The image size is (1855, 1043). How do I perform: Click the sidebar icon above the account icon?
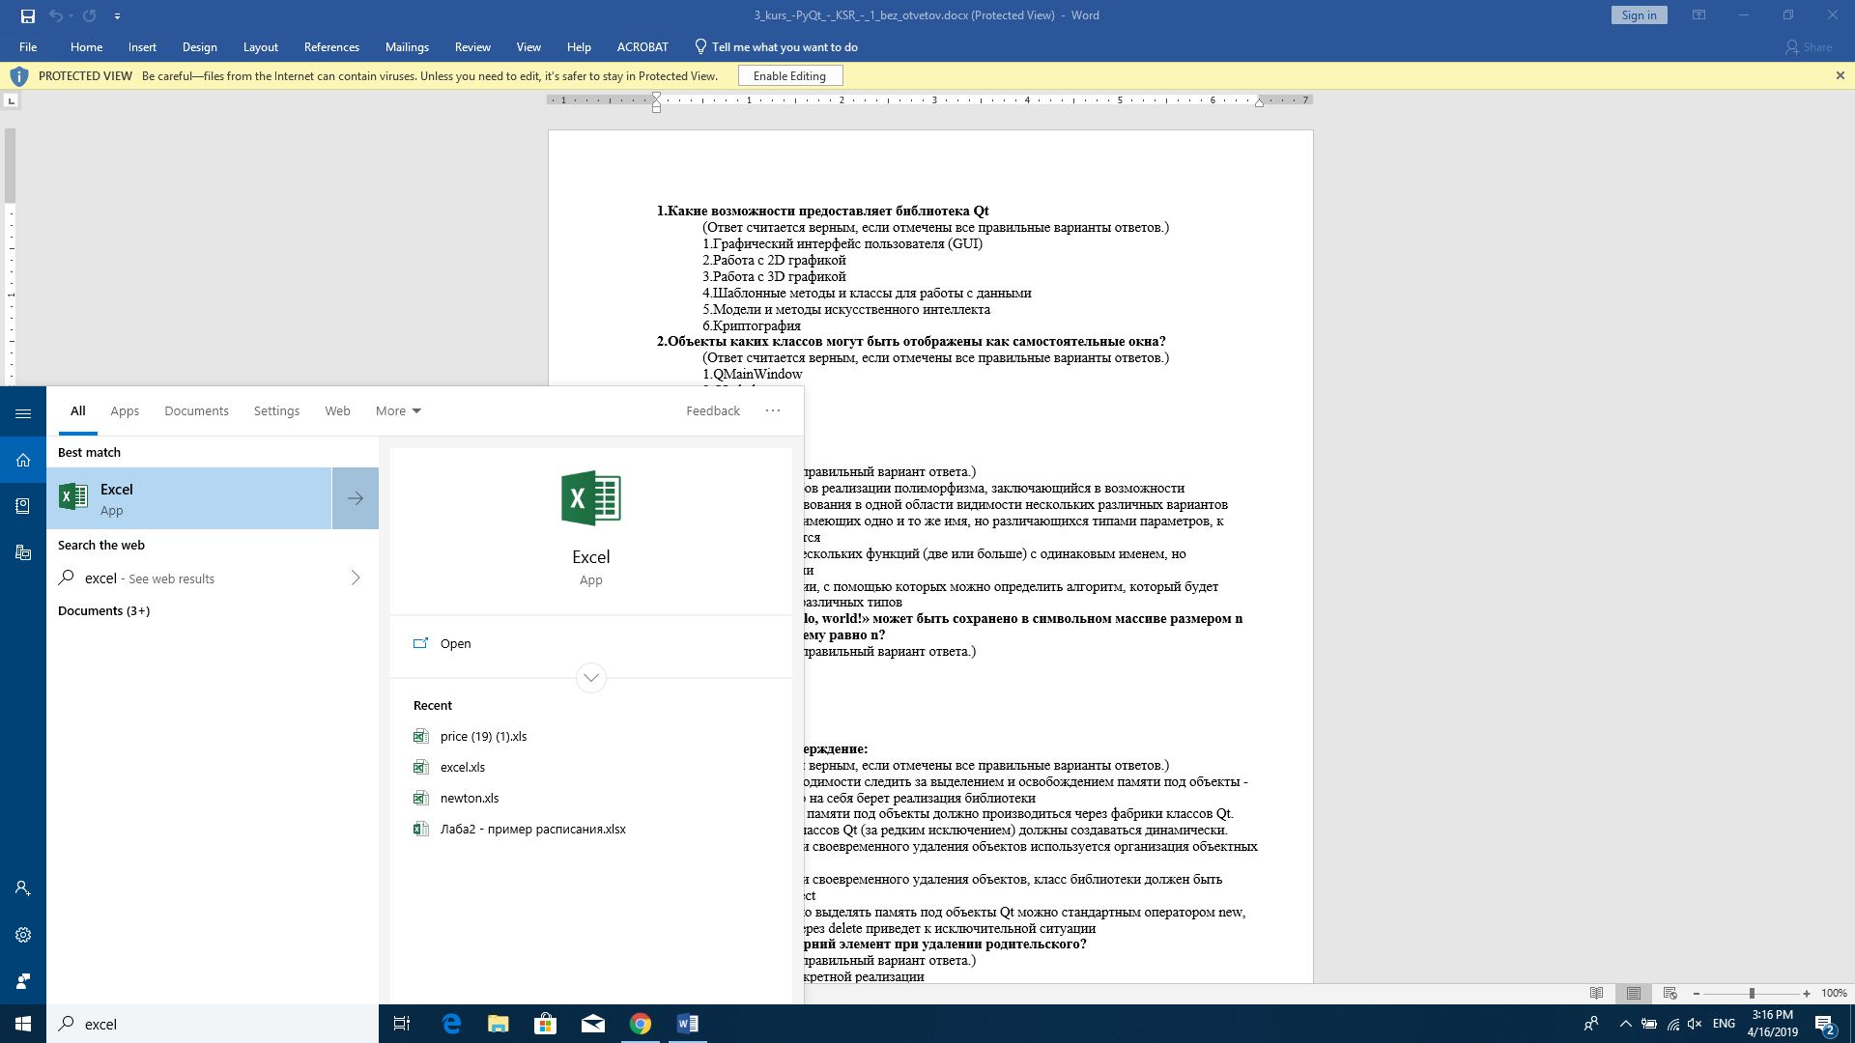tap(23, 552)
